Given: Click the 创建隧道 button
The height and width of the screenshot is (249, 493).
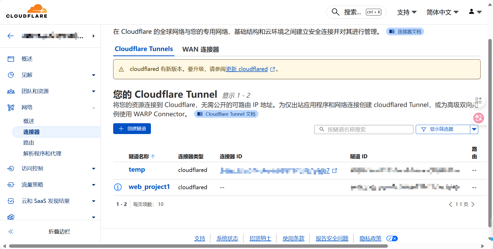Looking at the screenshot, I should pyautogui.click(x=132, y=129).
